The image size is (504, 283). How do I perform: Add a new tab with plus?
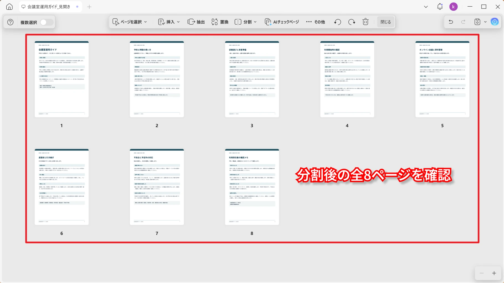click(89, 7)
